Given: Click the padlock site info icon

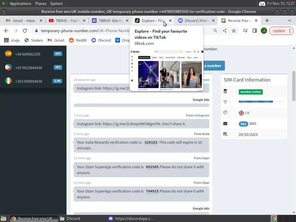Looking at the screenshot, I should point(36,31).
